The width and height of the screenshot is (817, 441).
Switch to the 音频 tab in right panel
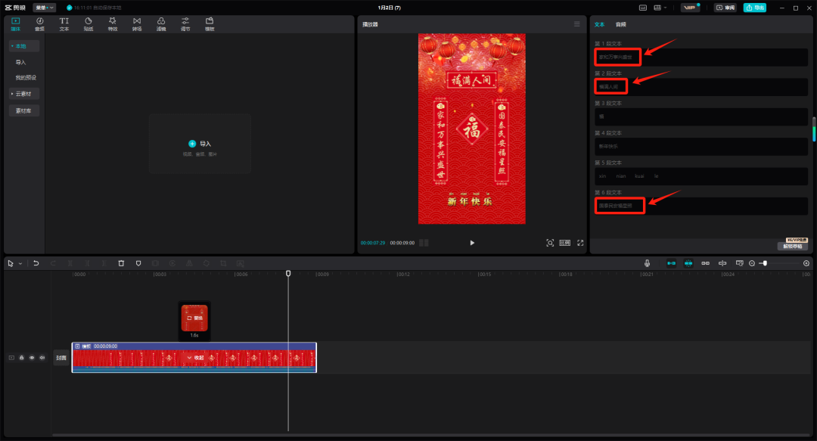point(620,24)
